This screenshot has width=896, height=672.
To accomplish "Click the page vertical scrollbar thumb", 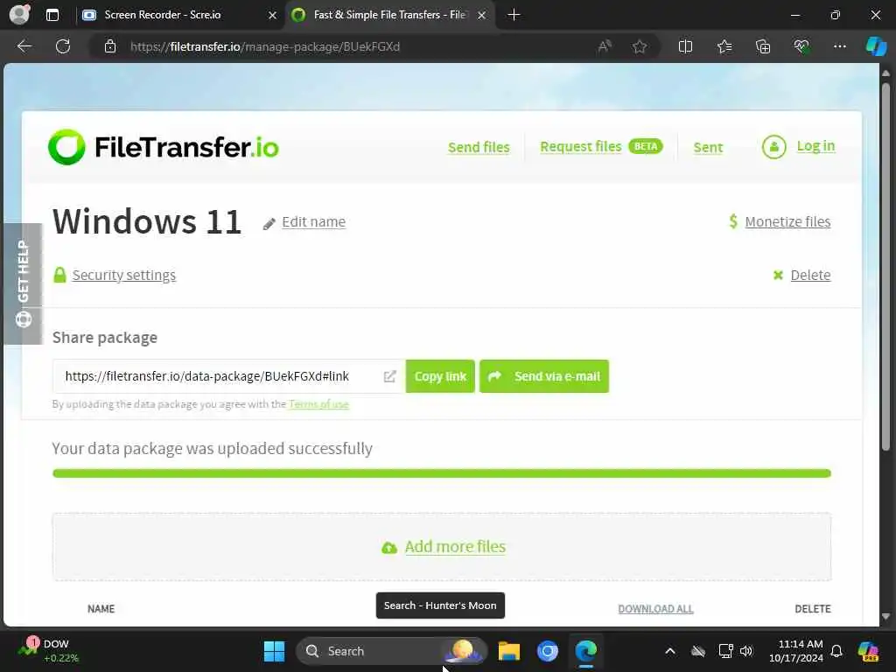I will (x=885, y=266).
